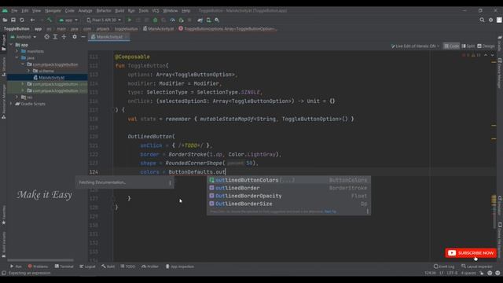Viewport: 503px width, 283px height.
Task: Click the Sync Project with Gradle icon
Action: tap(200, 20)
